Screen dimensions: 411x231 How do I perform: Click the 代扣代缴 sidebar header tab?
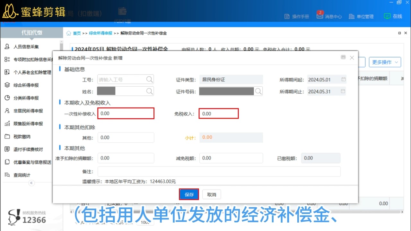[31, 32]
